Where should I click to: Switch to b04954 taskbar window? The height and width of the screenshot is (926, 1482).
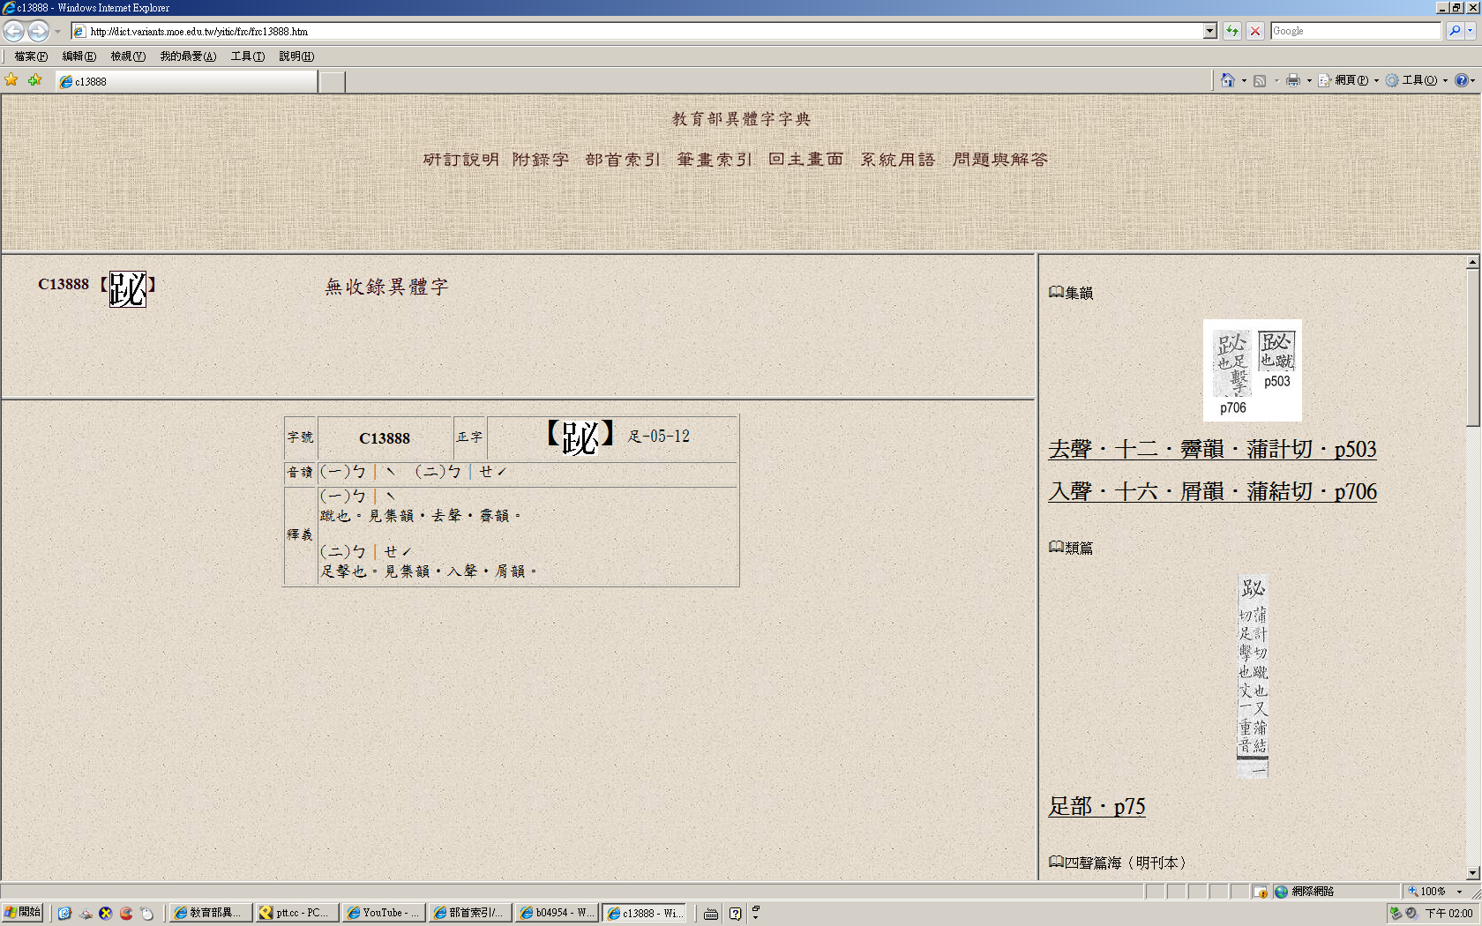pos(557,913)
